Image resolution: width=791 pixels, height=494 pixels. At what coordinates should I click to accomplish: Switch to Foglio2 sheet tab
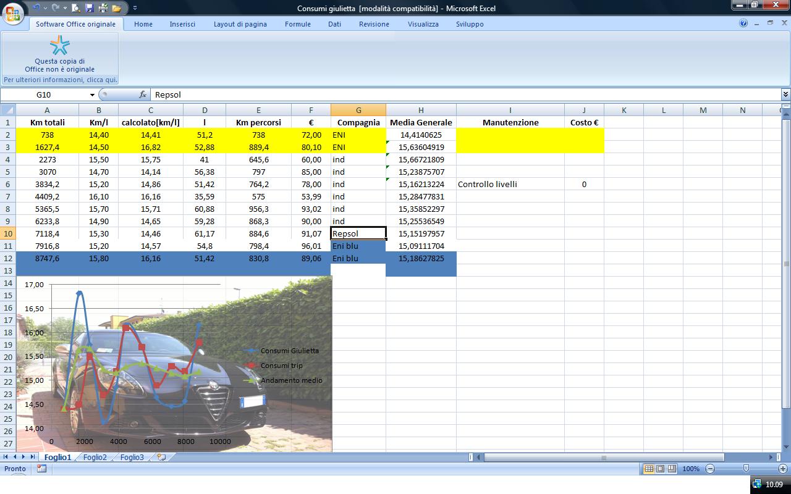coord(95,458)
